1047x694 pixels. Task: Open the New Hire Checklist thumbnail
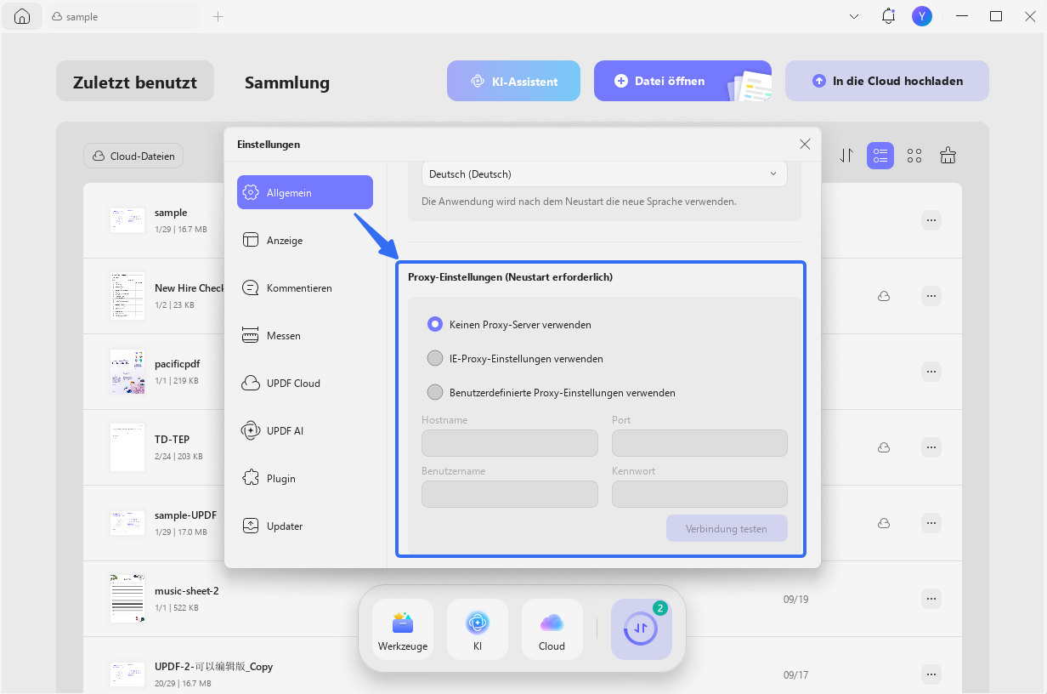click(127, 296)
